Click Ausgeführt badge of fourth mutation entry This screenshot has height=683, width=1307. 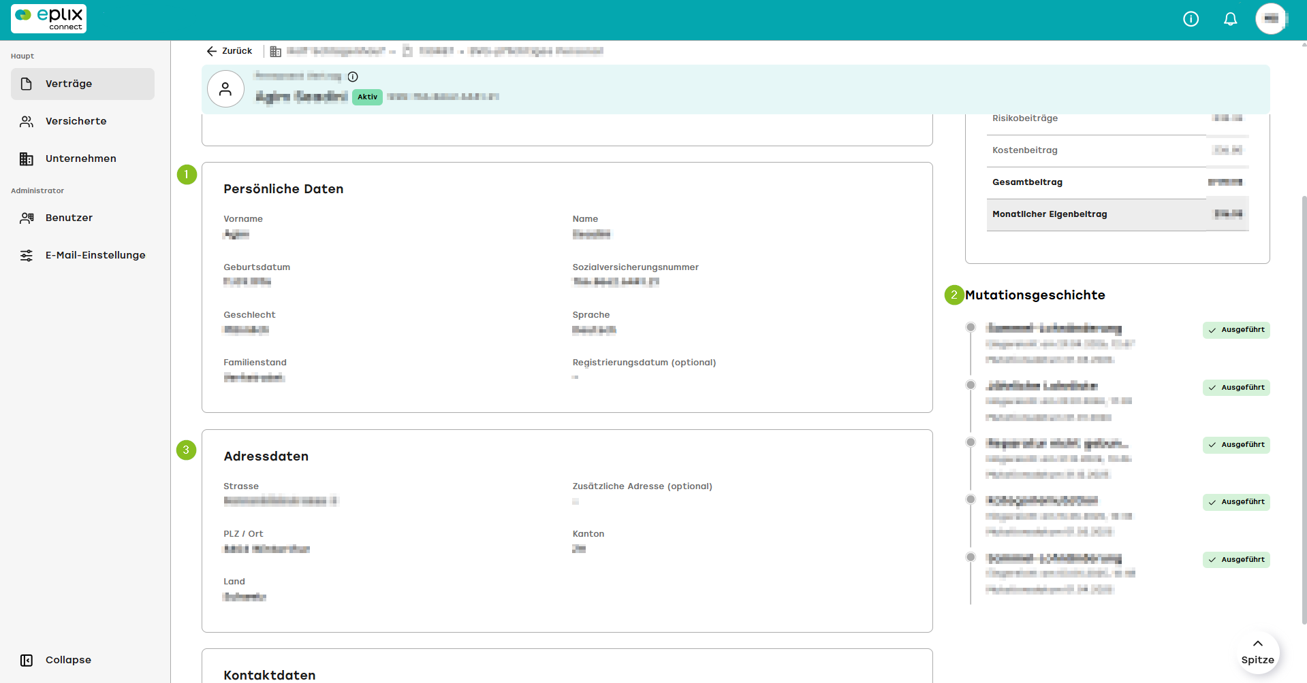tap(1236, 502)
